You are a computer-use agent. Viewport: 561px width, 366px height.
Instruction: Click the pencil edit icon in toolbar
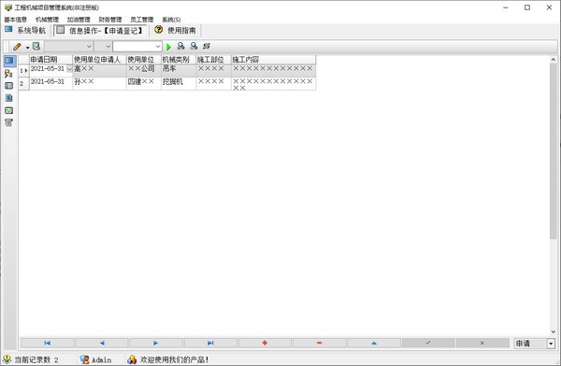(x=17, y=47)
